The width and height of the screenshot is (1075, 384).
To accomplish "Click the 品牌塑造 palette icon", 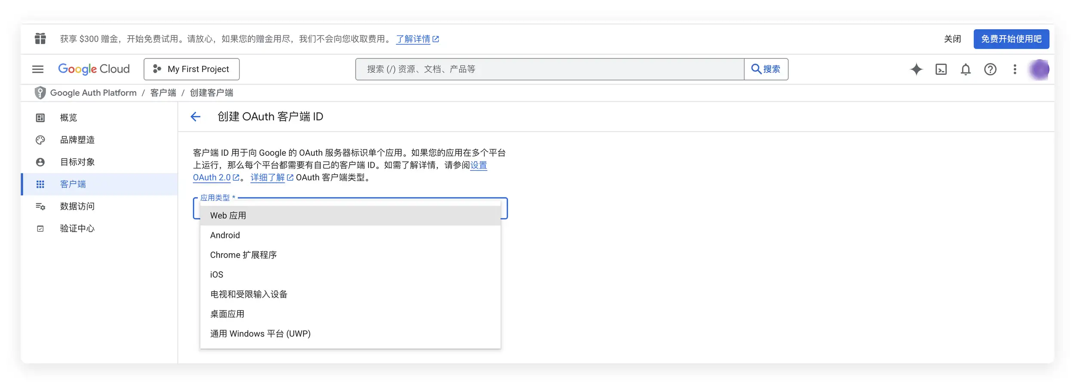I will click(x=40, y=140).
